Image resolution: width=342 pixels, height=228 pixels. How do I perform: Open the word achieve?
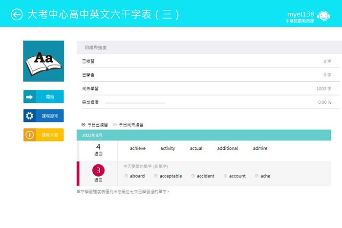point(138,149)
